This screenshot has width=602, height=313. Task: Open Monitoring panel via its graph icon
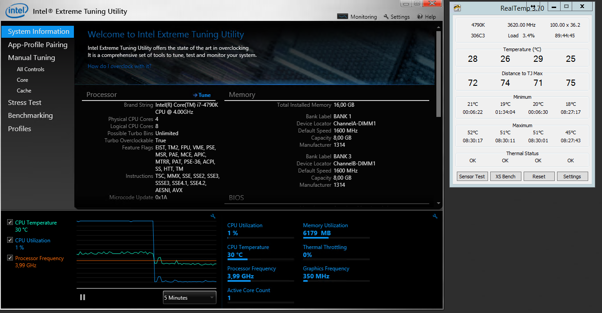[x=343, y=16]
